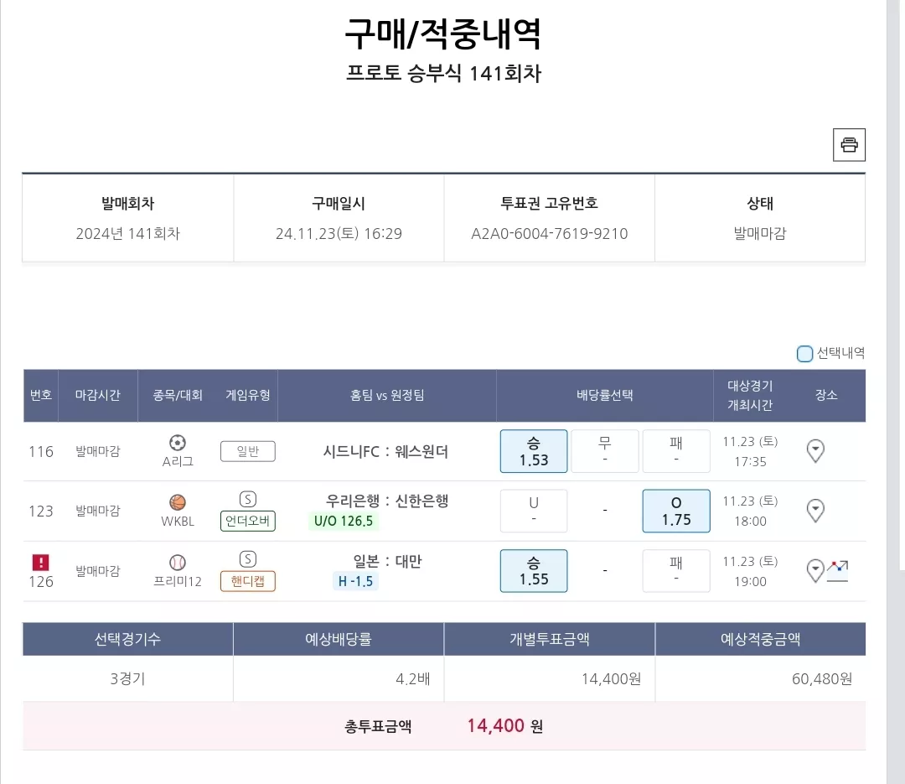Select 승 1.53 odds for 시드니FC
Image resolution: width=905 pixels, height=784 pixels.
pyautogui.click(x=534, y=451)
